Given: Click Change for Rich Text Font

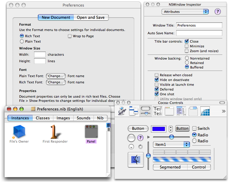Looking at the screenshot, I should pyautogui.click(x=56, y=82).
